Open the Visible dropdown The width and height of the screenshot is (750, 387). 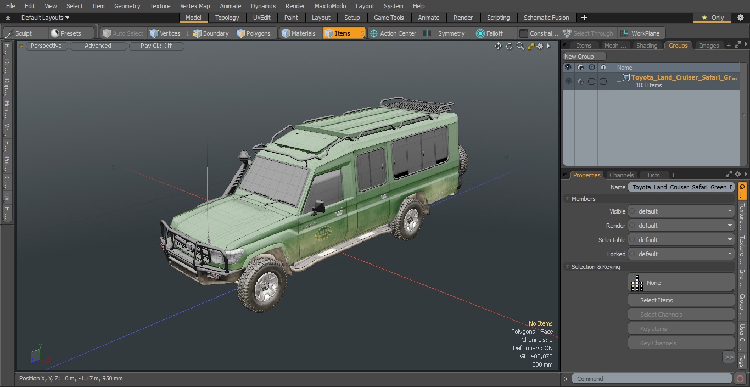pos(681,211)
